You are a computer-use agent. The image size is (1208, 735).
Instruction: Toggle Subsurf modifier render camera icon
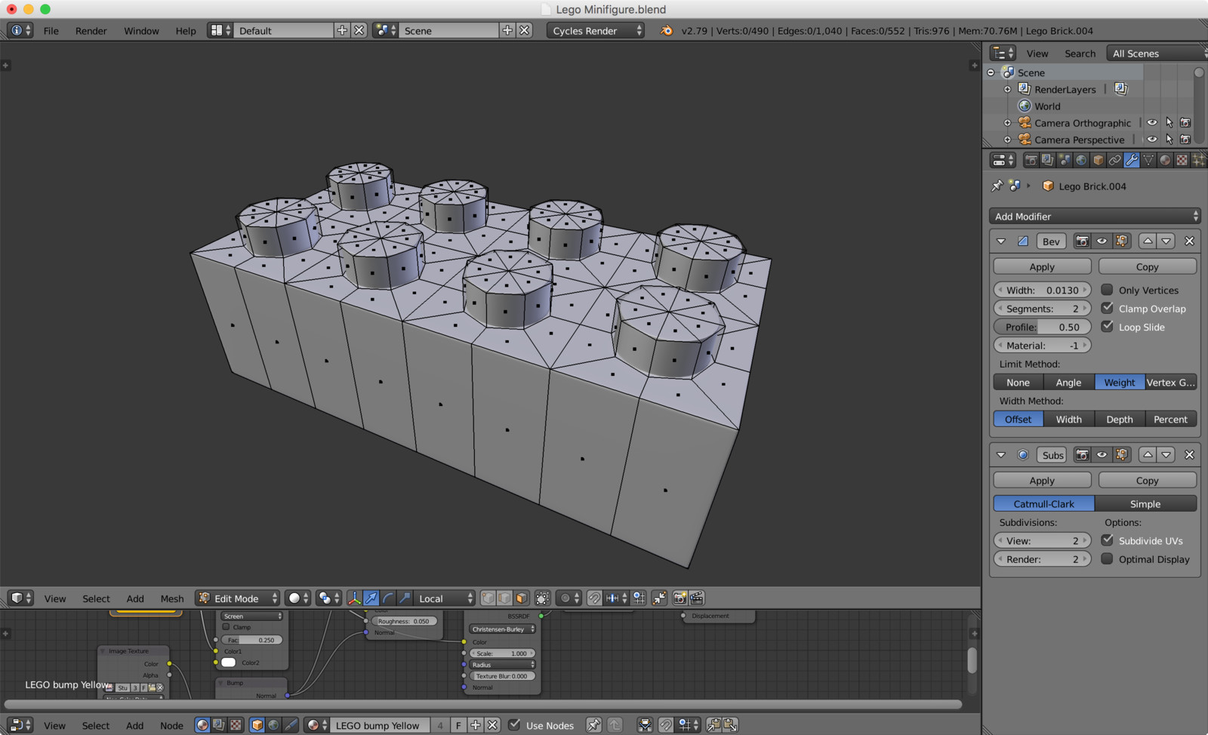tap(1082, 455)
